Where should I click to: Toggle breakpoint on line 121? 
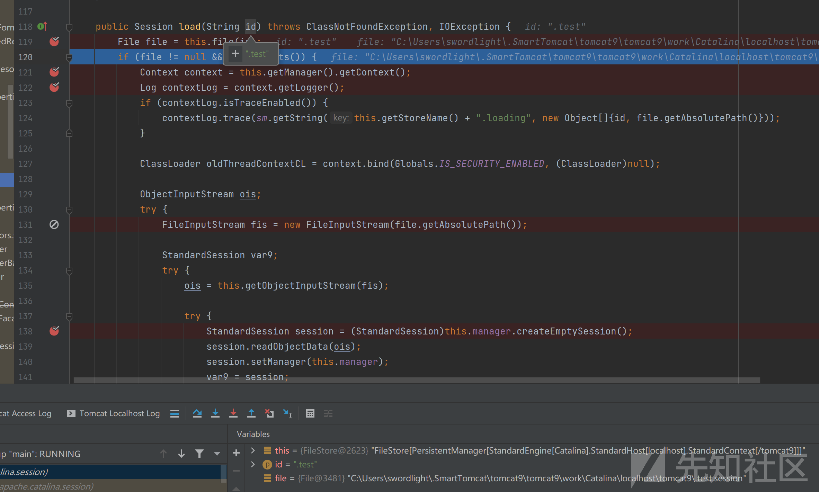[54, 72]
